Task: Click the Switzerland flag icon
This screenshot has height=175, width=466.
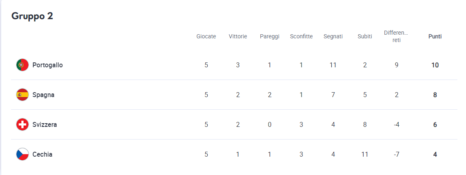Action: (22, 124)
